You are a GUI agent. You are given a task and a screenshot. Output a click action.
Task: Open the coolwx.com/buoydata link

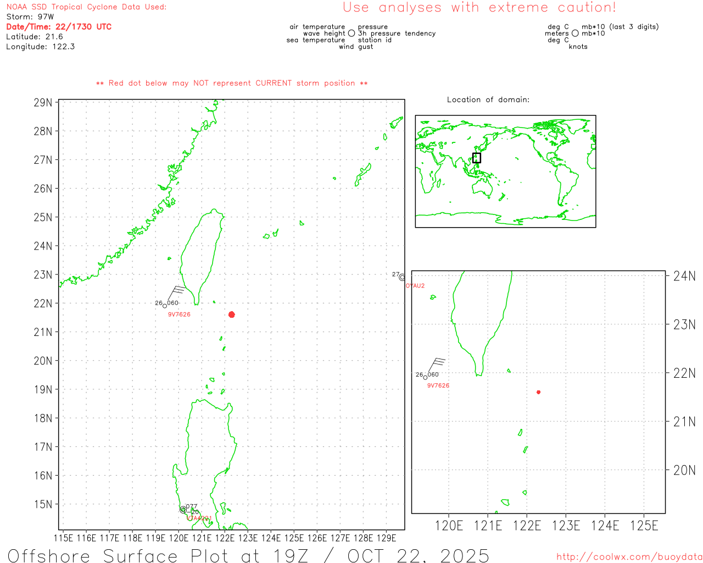[629, 557]
